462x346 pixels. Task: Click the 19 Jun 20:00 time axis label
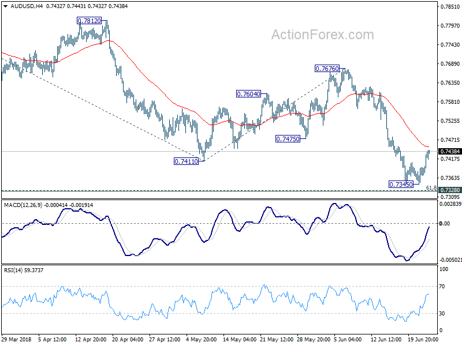coord(423,340)
